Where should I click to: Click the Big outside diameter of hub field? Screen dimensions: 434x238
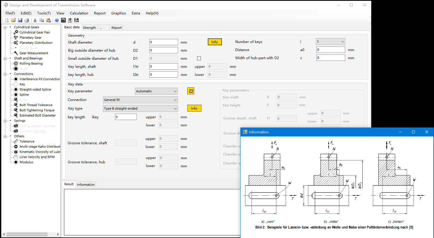click(x=164, y=50)
